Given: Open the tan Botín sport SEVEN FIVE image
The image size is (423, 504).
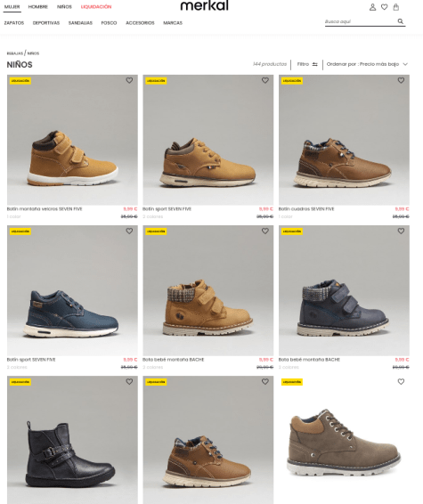Looking at the screenshot, I should (x=208, y=140).
